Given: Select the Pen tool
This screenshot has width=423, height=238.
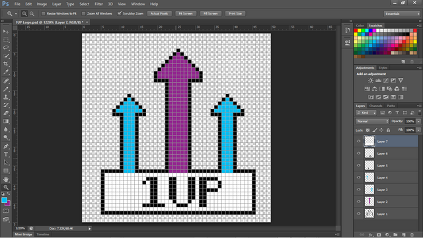Looking at the screenshot, I should (x=6, y=146).
